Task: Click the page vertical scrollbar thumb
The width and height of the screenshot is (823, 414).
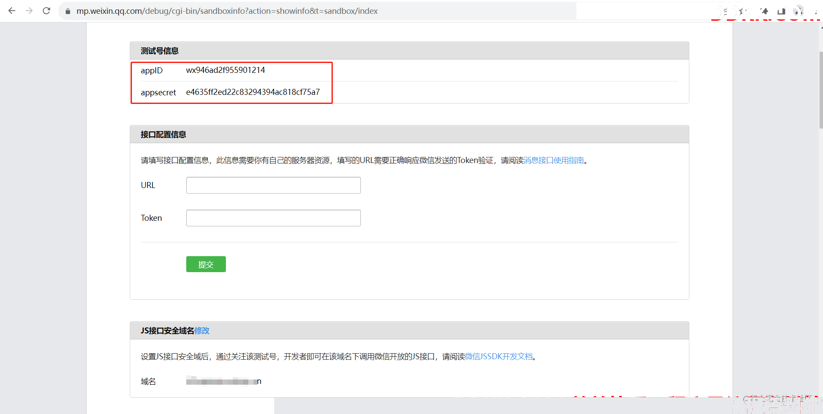Action: (x=821, y=90)
